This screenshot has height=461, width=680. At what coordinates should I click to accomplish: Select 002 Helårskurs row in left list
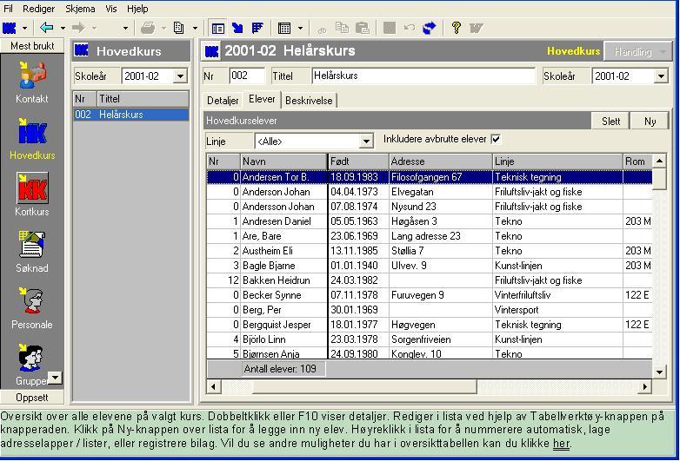(131, 115)
